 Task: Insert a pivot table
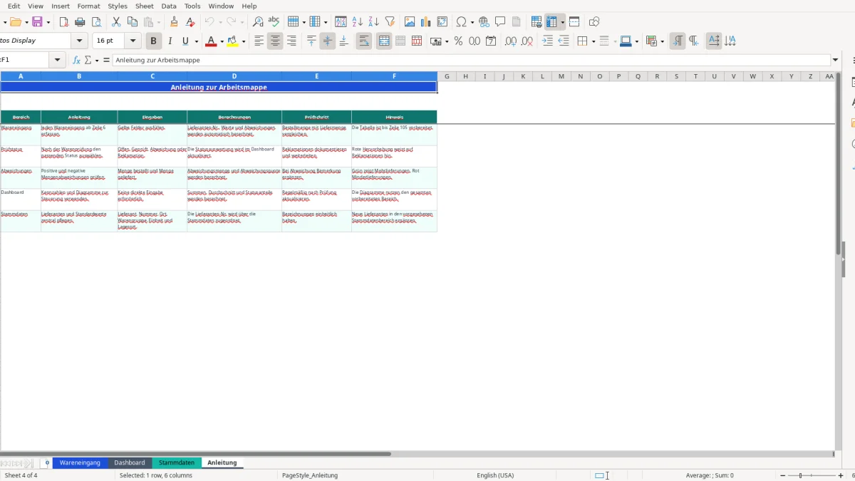tap(442, 22)
